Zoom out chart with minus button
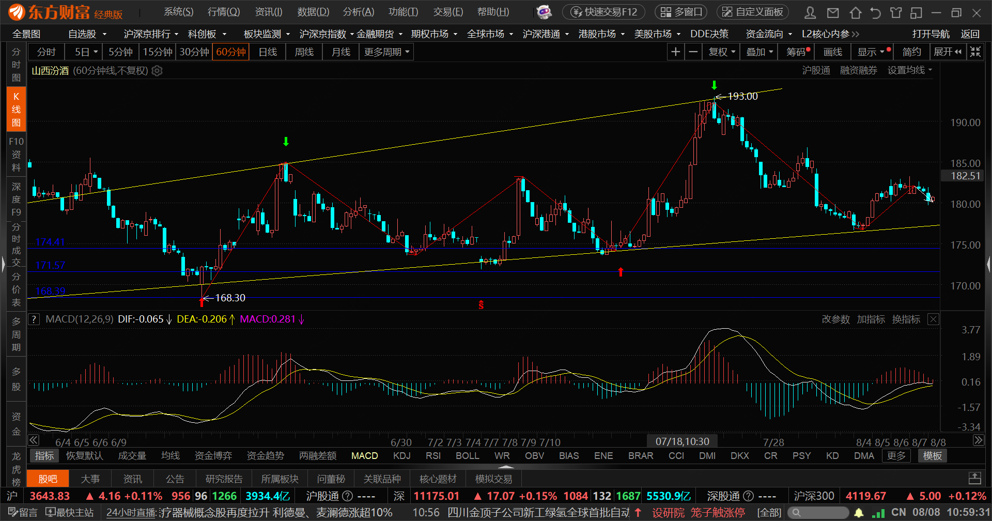 point(693,52)
